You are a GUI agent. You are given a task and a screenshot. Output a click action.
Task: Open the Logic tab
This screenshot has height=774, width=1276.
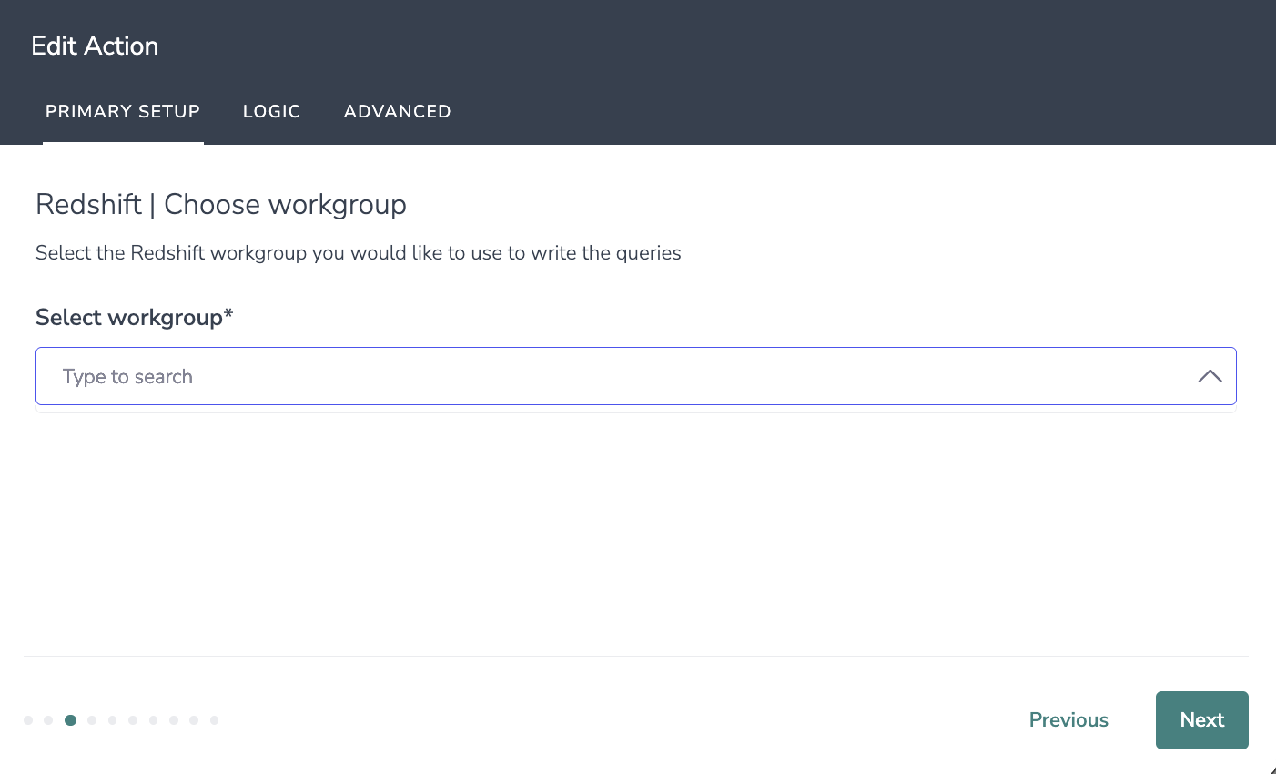(x=272, y=112)
